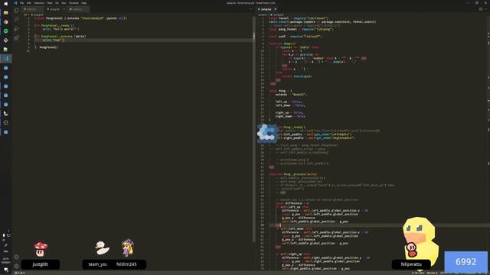Launch Chrome from the taskbar

point(5,22)
